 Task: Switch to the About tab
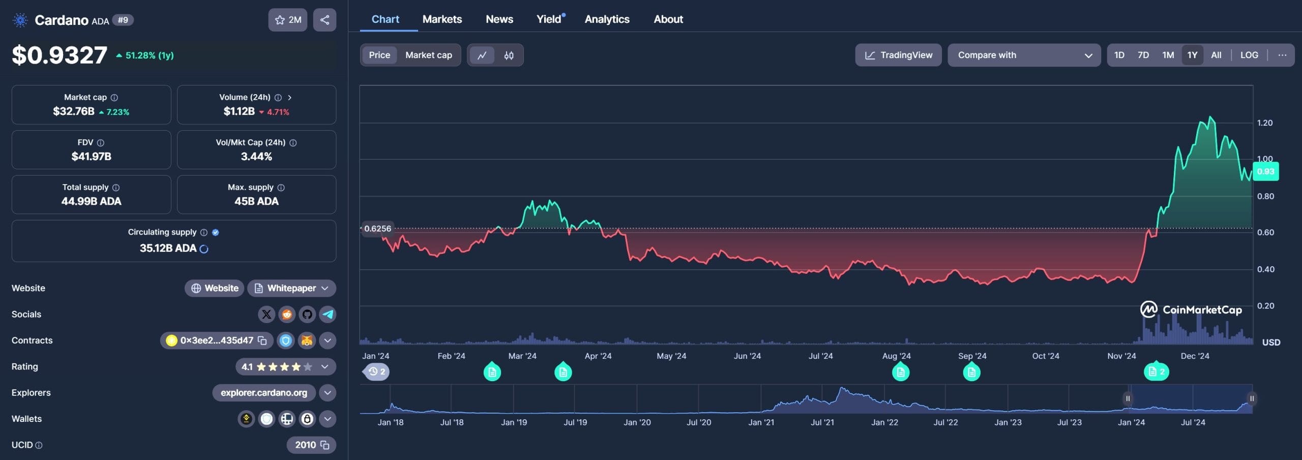668,19
